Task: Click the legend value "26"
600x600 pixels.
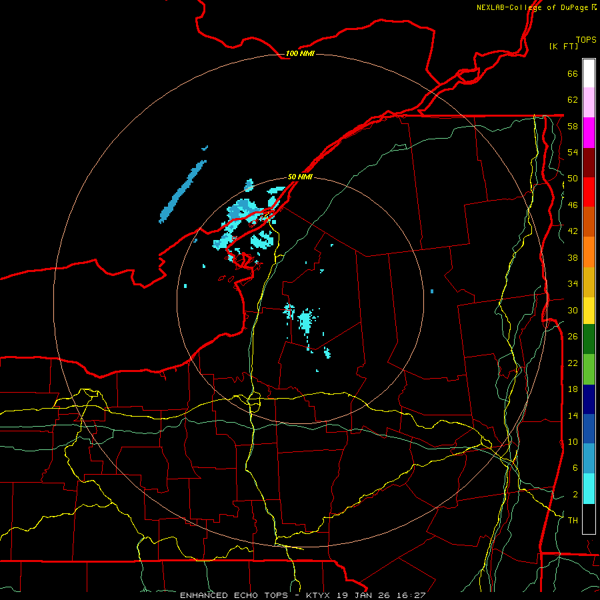Action: point(573,337)
